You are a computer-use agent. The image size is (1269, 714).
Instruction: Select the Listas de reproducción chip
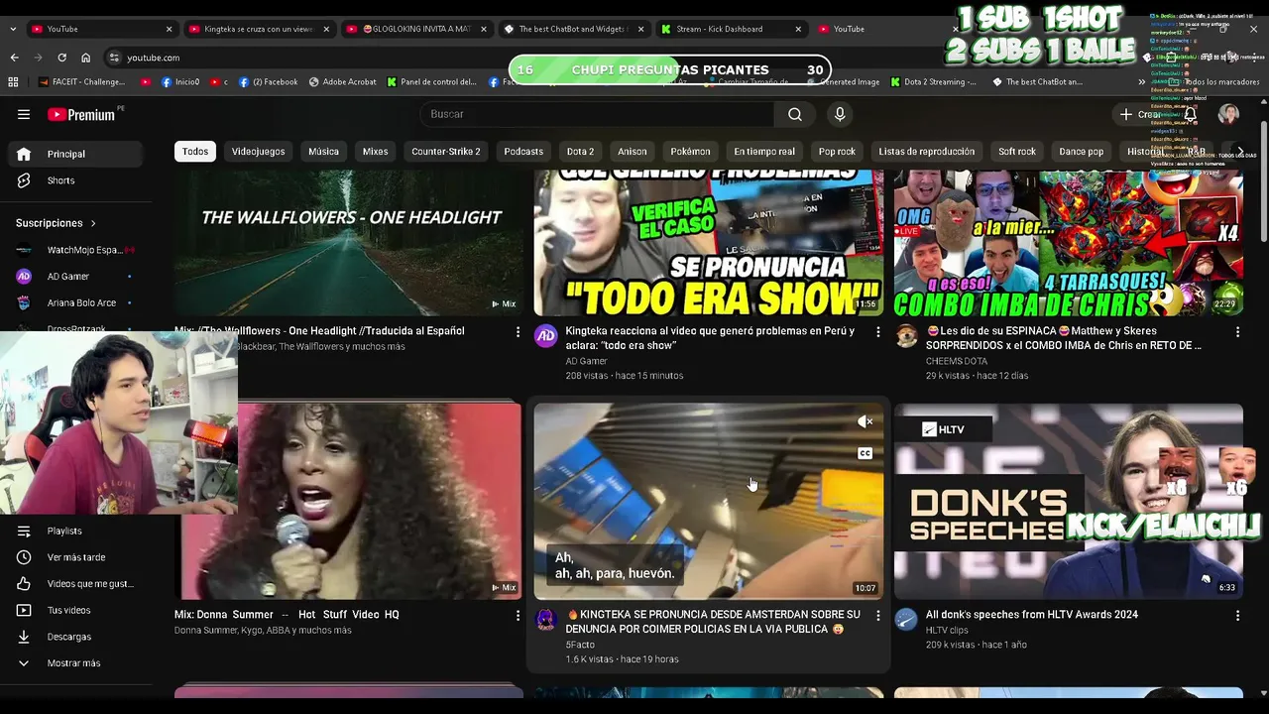(926, 152)
